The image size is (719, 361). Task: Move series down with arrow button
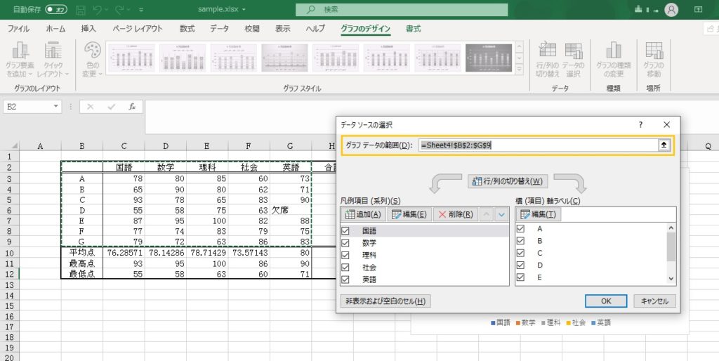[x=501, y=214]
